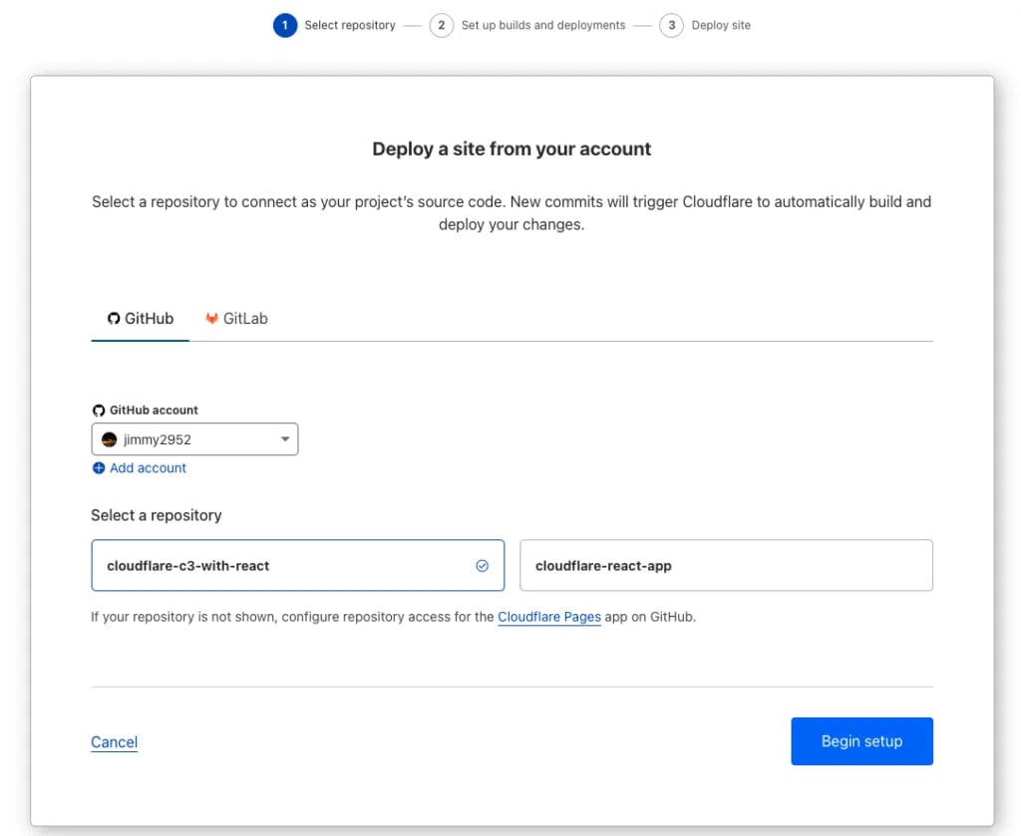Click the step 2 circle indicator
The height and width of the screenshot is (836, 1021).
point(441,25)
